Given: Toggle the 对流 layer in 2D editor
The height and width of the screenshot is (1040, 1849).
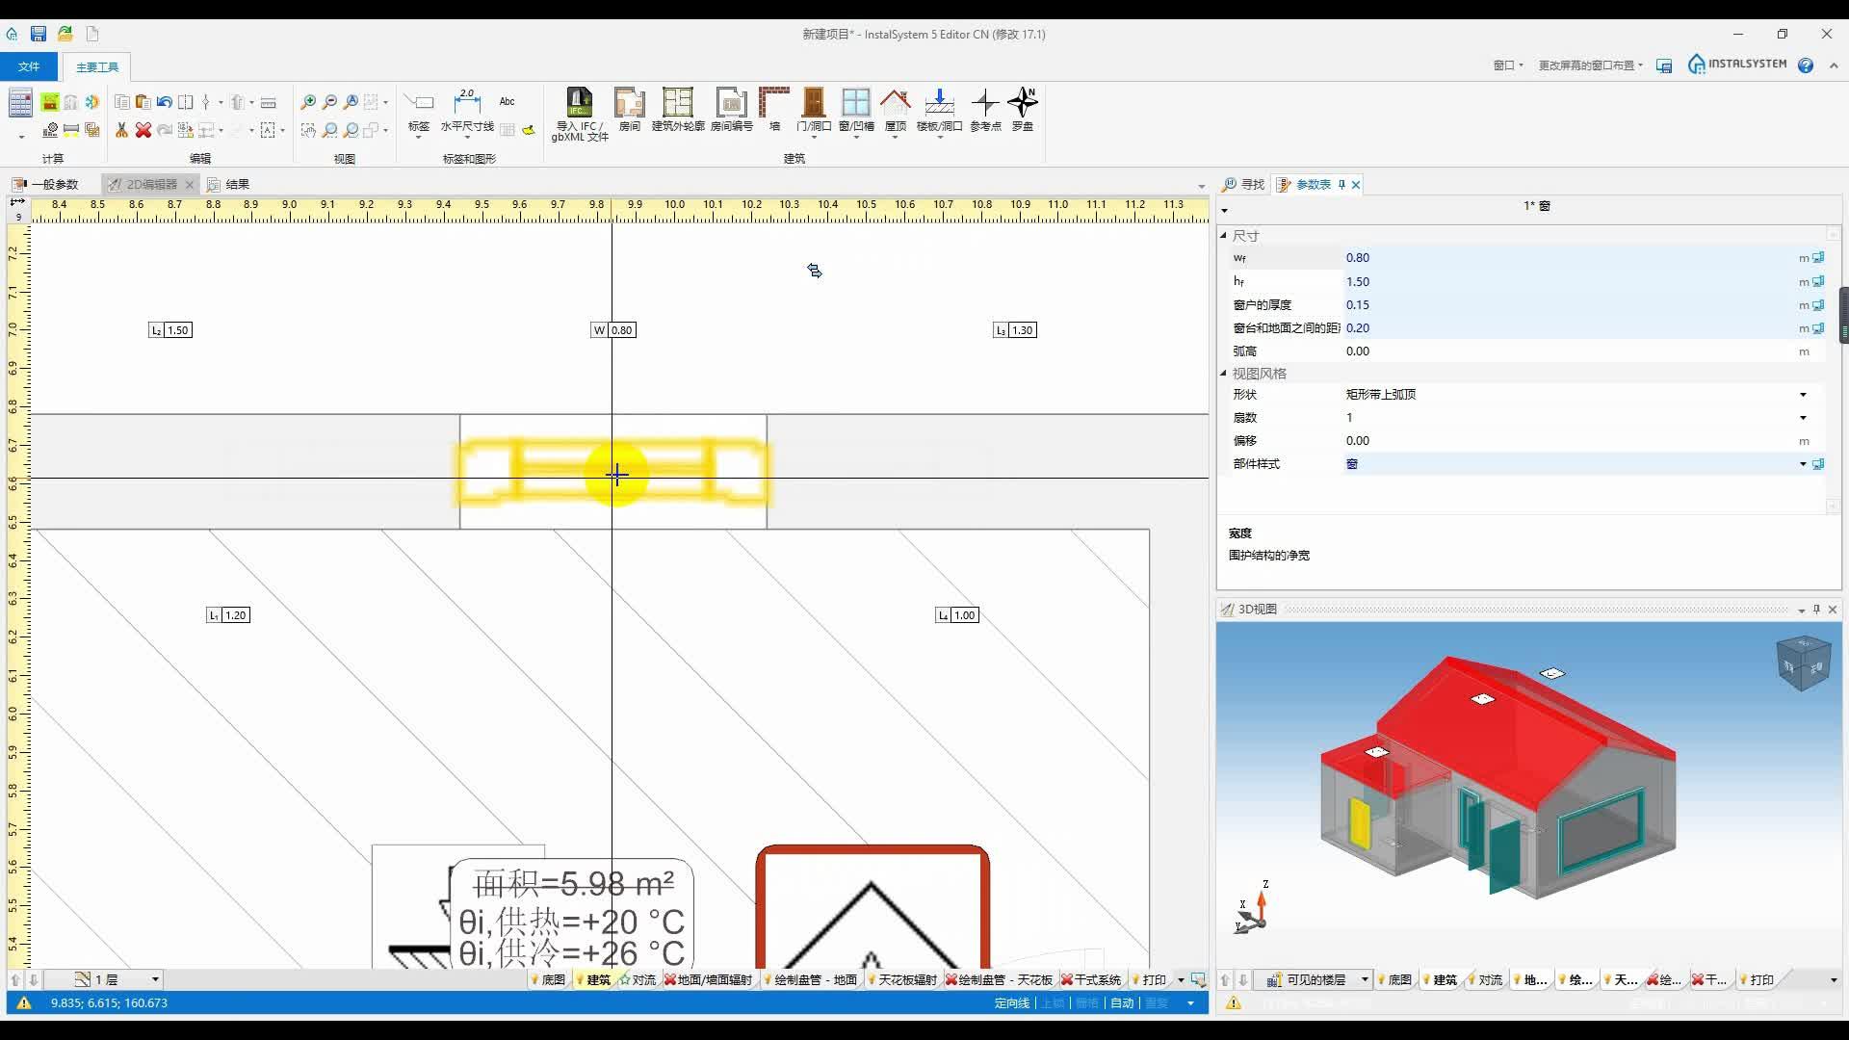Looking at the screenshot, I should point(637,979).
